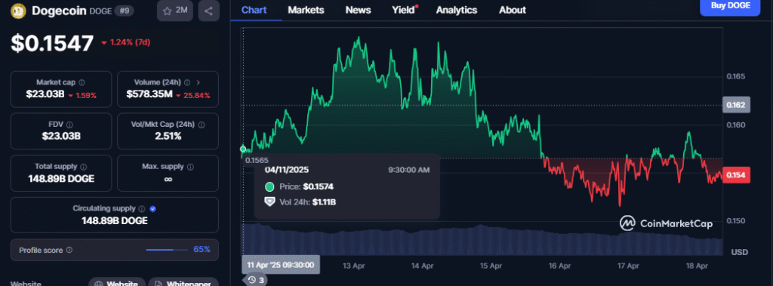Click the 11 Apr '25 09:30:00 crosshair label
The height and width of the screenshot is (286, 773).
pos(281,265)
